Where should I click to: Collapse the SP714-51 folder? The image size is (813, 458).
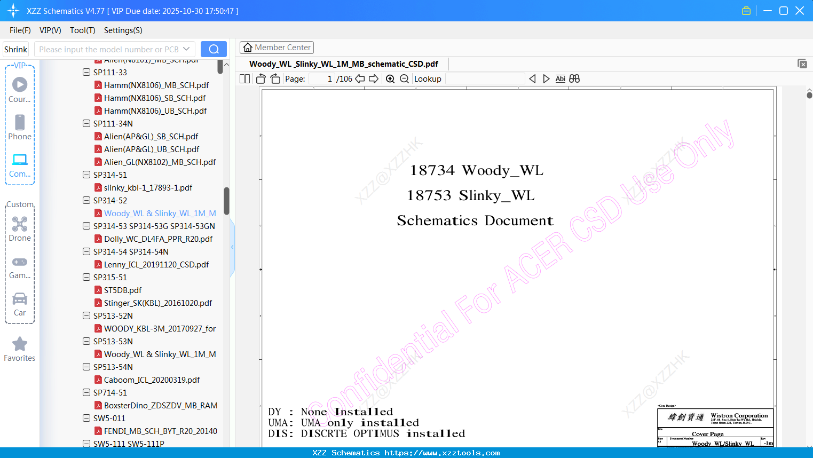point(86,392)
